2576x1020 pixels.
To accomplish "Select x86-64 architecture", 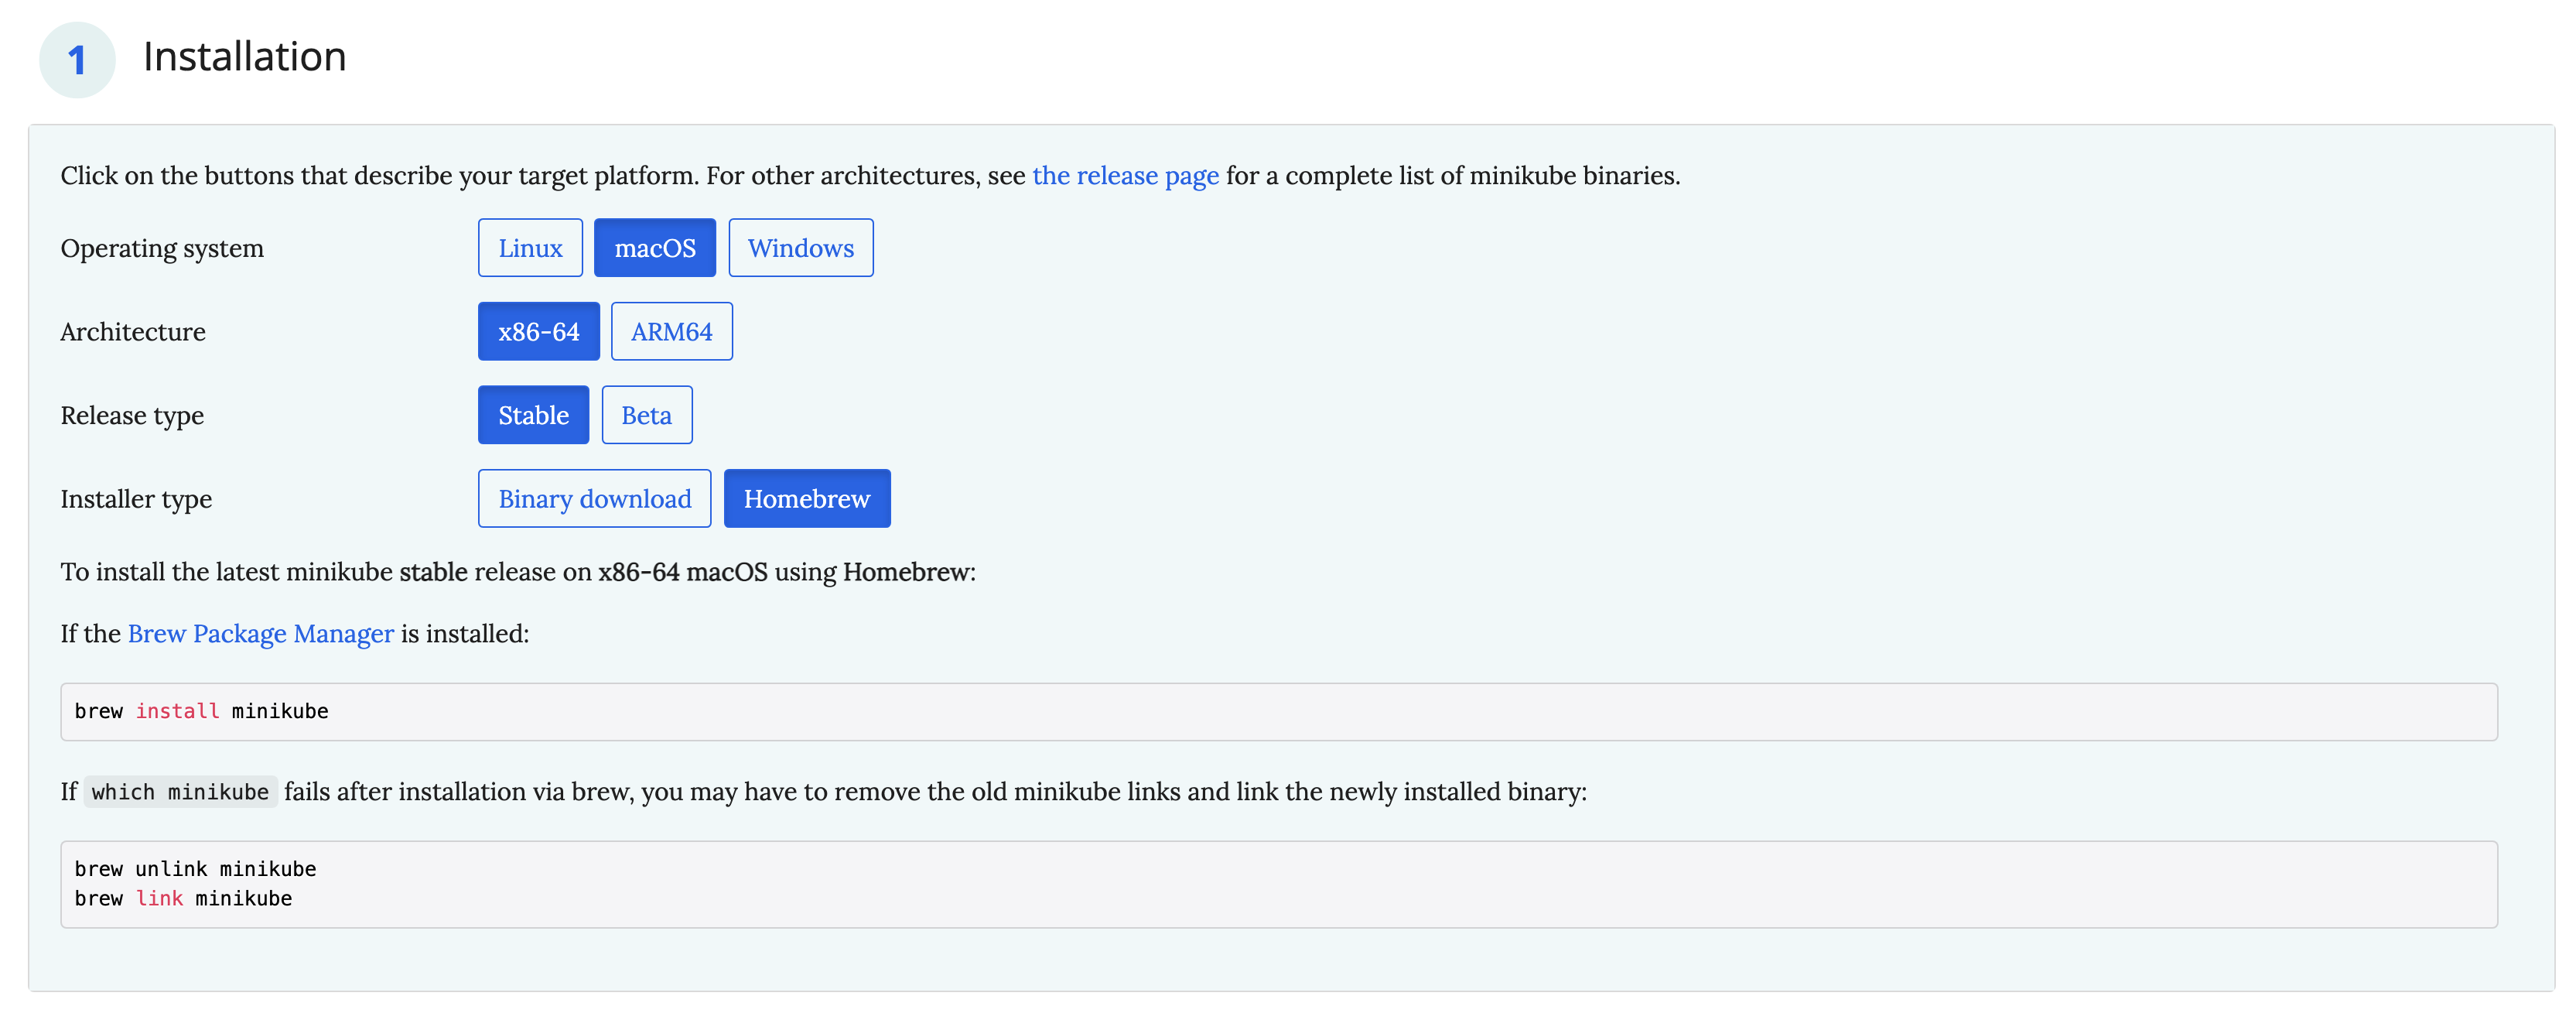I will pos(538,331).
